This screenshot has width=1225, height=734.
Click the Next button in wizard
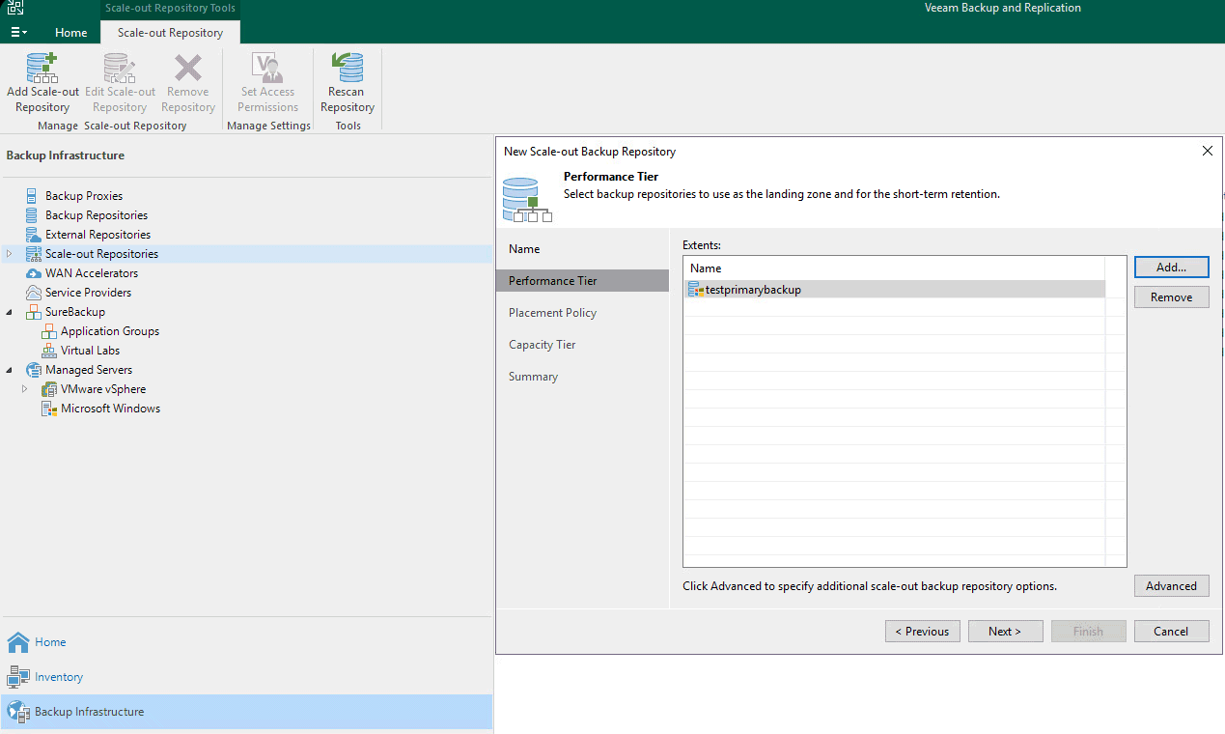pos(1004,631)
